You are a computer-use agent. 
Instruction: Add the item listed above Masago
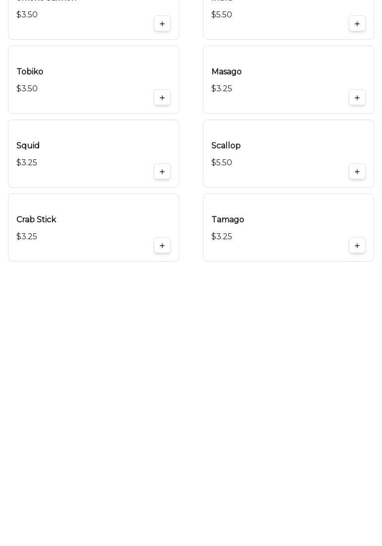(357, 24)
